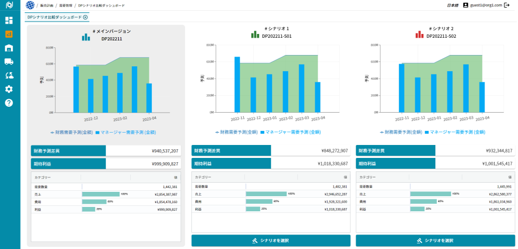Toggle 財務需要予測(金額) legend in シナリオ 2 chart

401,132
